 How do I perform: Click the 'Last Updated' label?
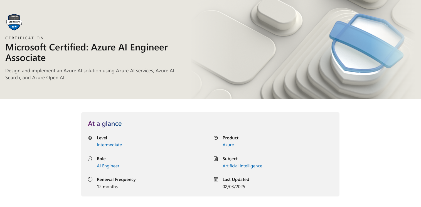click(x=236, y=179)
